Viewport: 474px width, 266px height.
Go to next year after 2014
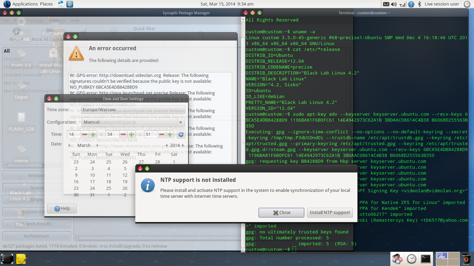[x=184, y=145]
